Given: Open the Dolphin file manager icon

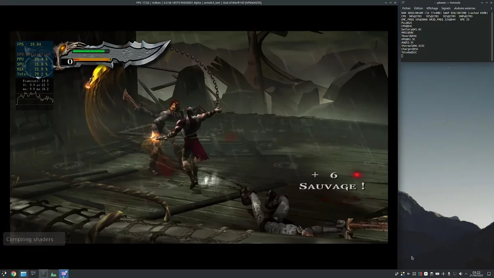Looking at the screenshot, I should 23,274.
